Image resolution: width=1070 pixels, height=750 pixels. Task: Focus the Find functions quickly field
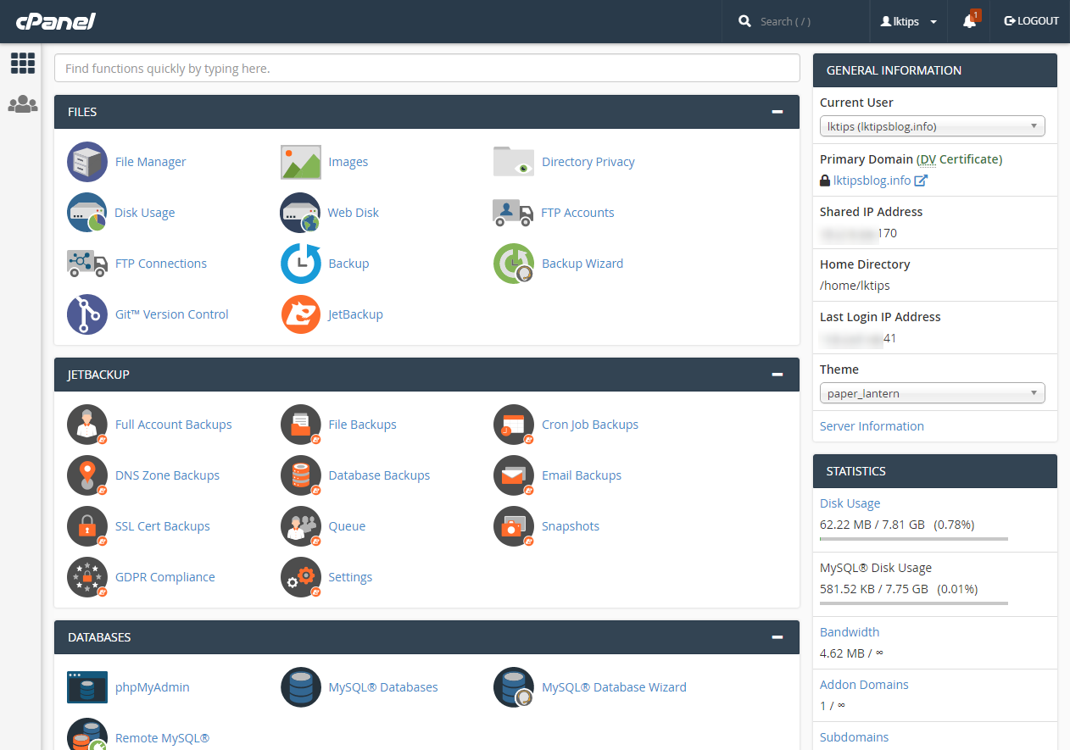(427, 69)
